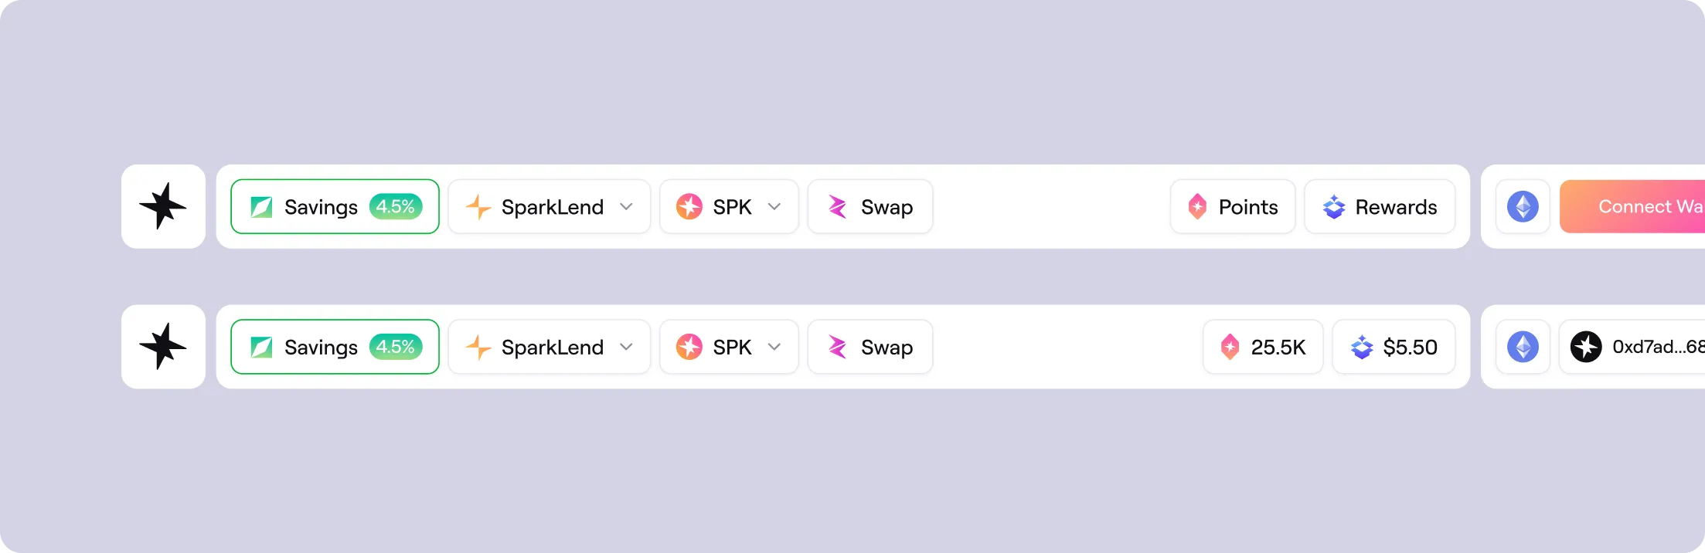This screenshot has height=553, width=1705.
Task: Click the Rewards box icon
Action: point(1333,206)
